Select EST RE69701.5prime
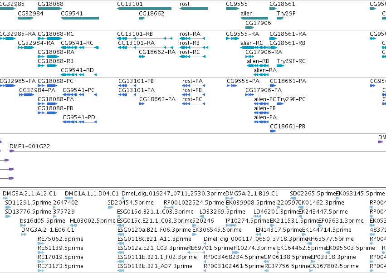This screenshot has width=386, height=273. pyautogui.click(x=210, y=248)
